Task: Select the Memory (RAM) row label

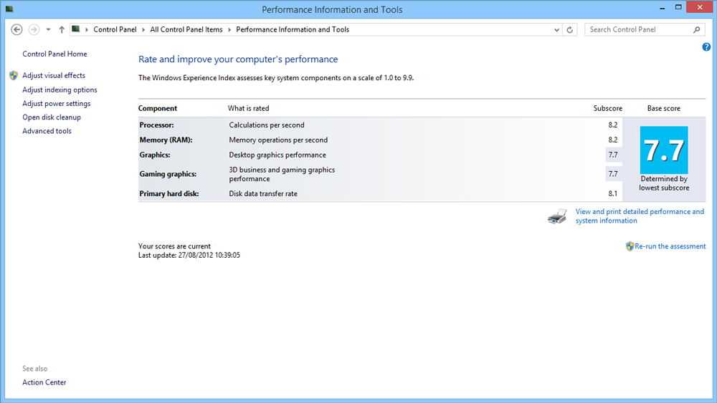Action: point(166,140)
